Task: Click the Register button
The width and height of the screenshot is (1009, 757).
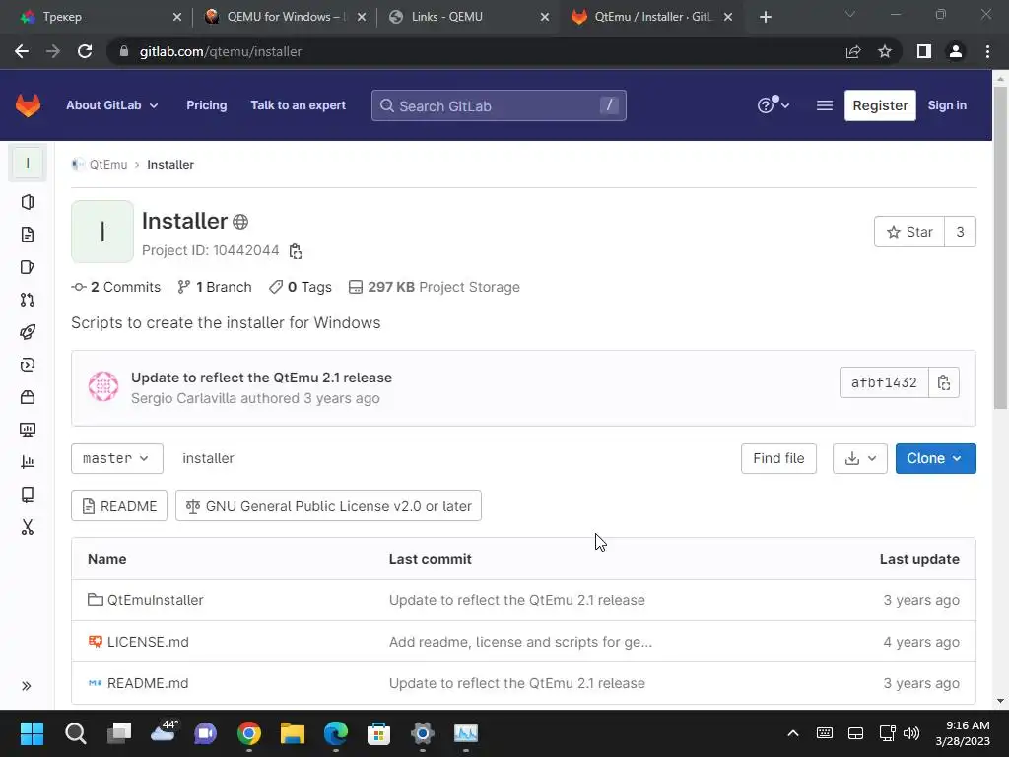Action: coord(880,105)
